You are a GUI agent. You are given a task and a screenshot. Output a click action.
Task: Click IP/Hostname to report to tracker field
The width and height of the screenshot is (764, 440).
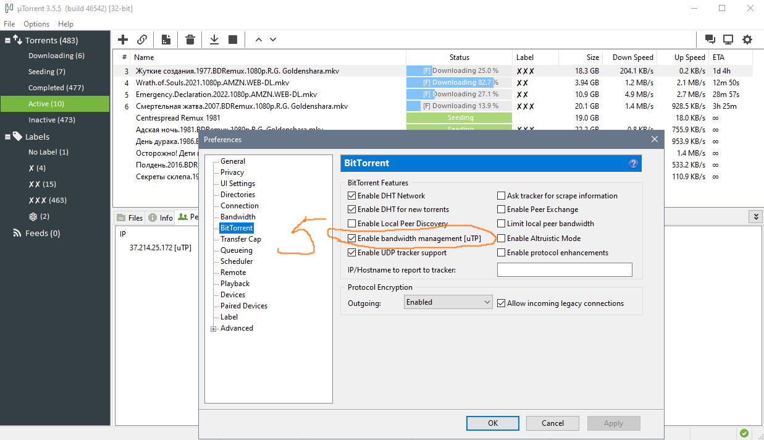[x=565, y=269]
